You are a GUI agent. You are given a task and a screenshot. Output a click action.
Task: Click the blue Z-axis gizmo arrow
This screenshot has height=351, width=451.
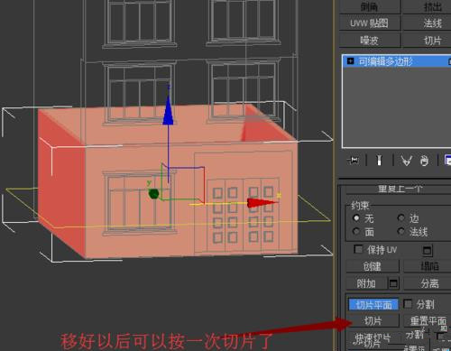[168, 110]
